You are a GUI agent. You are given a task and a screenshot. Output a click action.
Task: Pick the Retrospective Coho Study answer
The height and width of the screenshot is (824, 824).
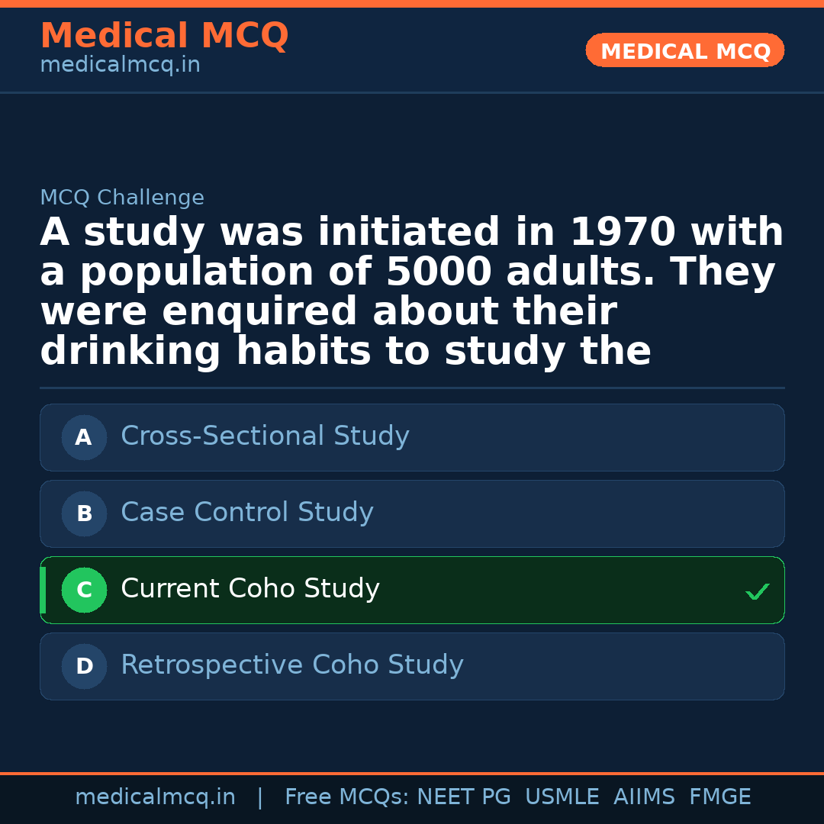291,665
